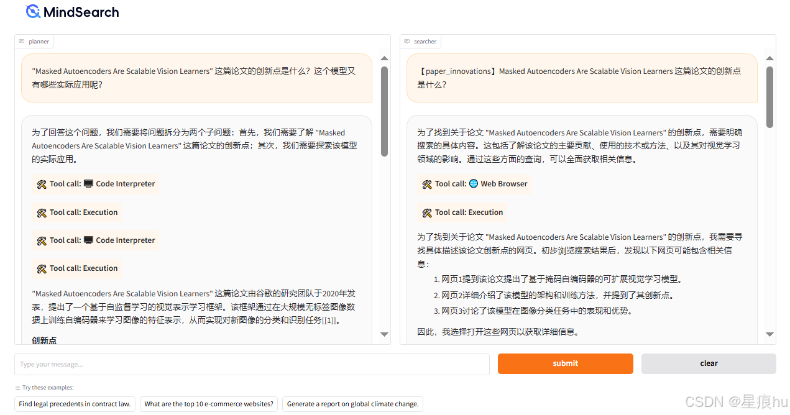Click the clear button
This screenshot has width=790, height=415.
point(709,363)
